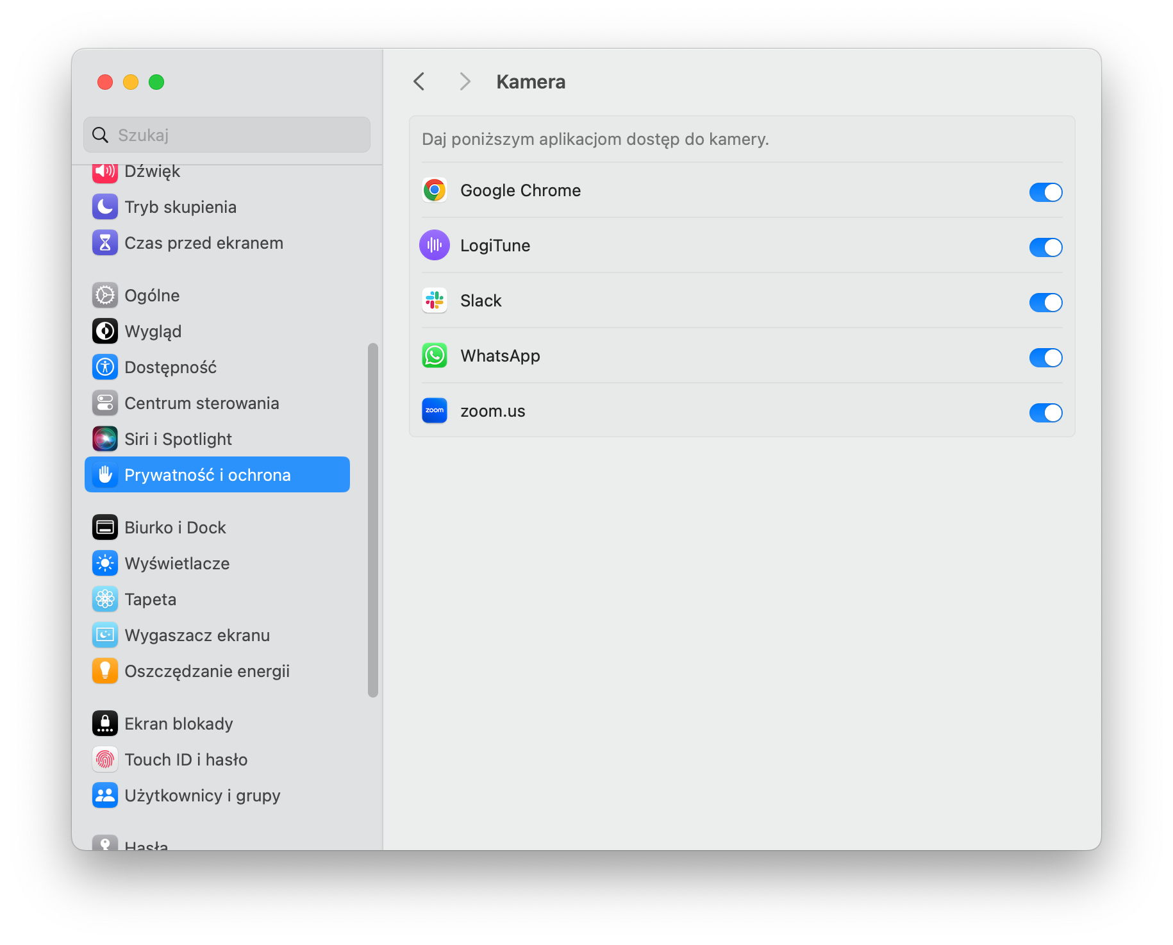The image size is (1173, 945).
Task: Open Dostępność settings
Action: coord(171,367)
